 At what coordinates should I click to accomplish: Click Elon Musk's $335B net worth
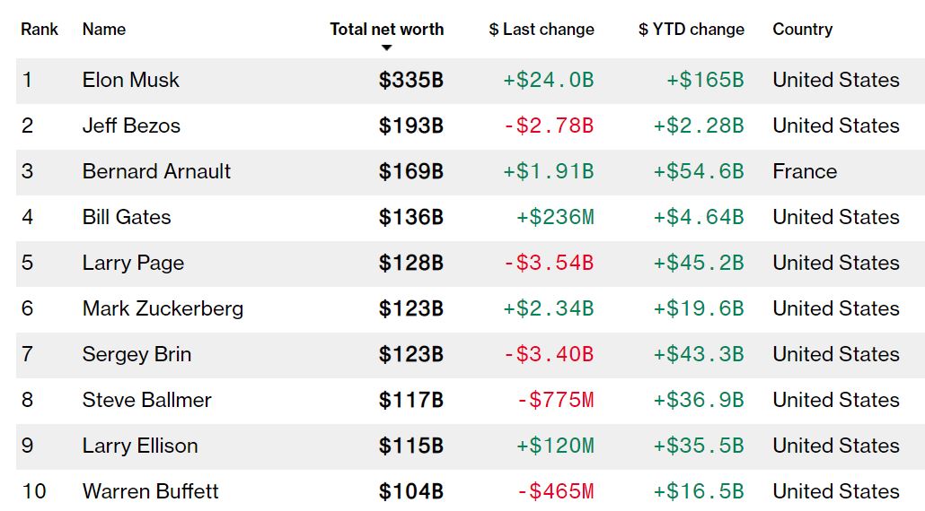pos(410,80)
